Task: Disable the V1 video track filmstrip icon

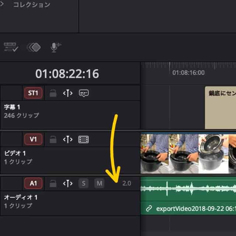Action: 84,139
